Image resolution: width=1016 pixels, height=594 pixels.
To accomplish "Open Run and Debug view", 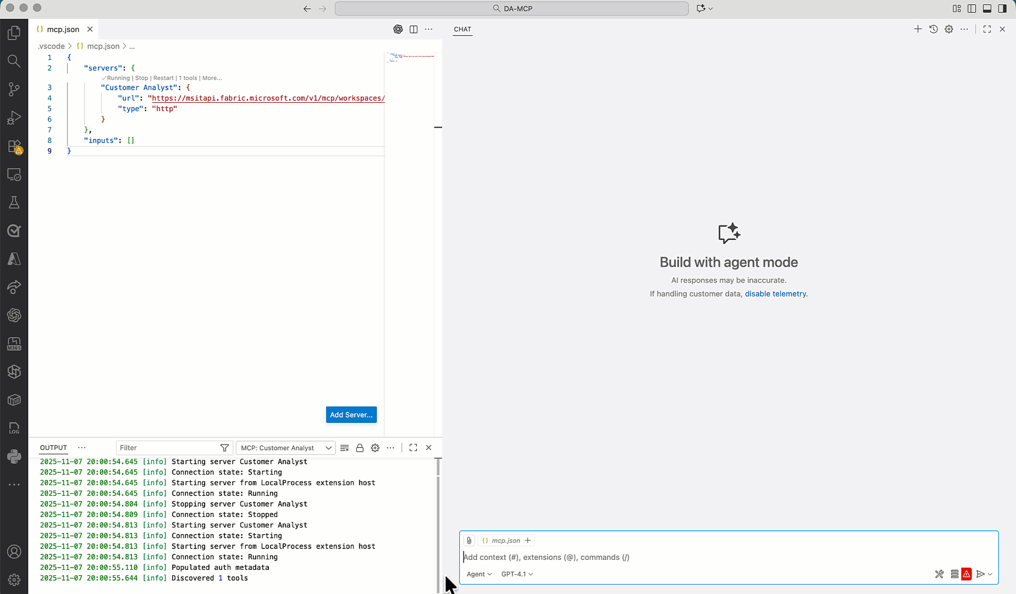I will 14,118.
